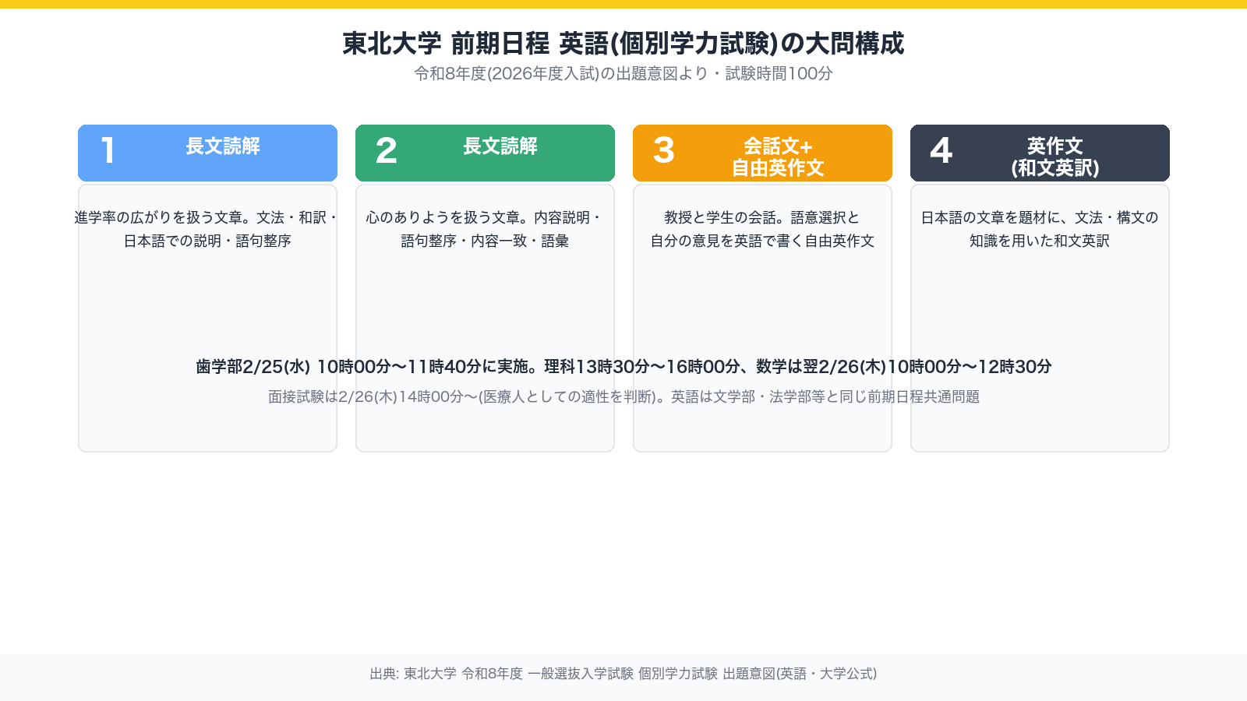1247x701 pixels.
Task: Click text 心のありようを扱う文章。内容説明・
Action: coord(485,217)
